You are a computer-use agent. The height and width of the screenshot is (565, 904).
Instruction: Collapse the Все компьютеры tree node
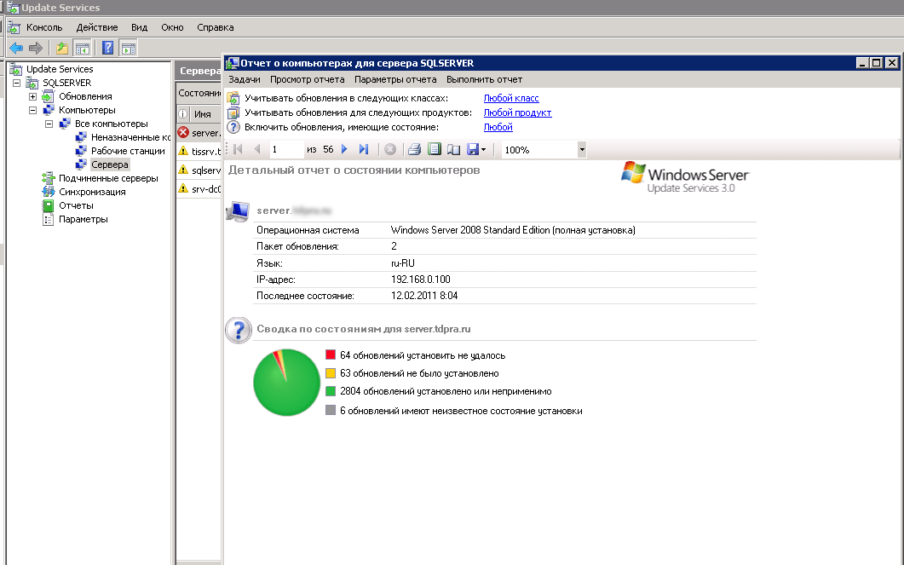point(49,124)
